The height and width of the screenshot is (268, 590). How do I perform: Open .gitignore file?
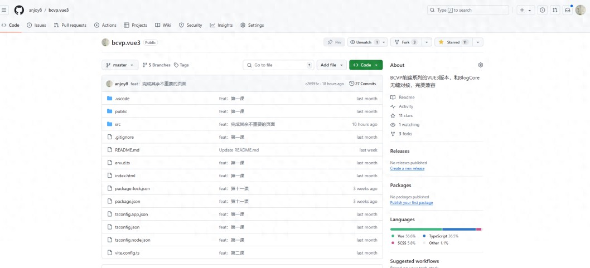click(x=124, y=137)
